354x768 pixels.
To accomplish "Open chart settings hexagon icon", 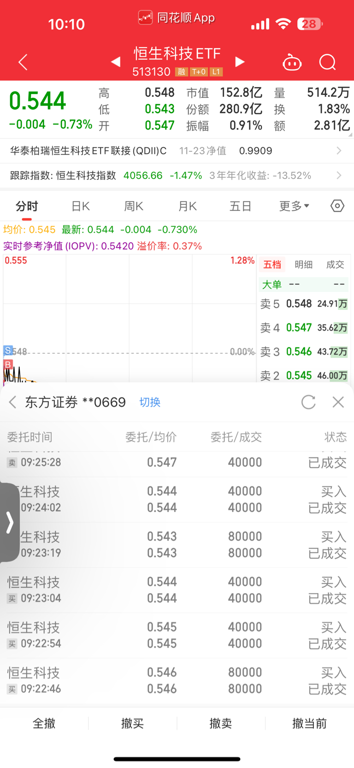I will pyautogui.click(x=337, y=206).
